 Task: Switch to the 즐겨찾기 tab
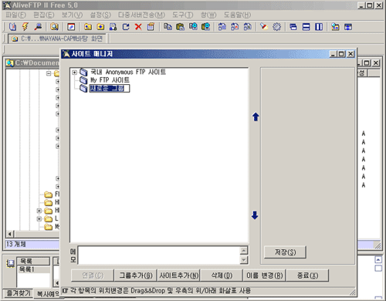pos(18,293)
